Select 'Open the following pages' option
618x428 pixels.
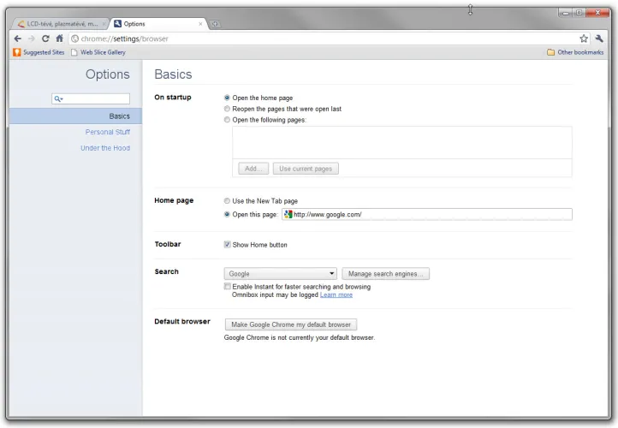pyautogui.click(x=227, y=120)
